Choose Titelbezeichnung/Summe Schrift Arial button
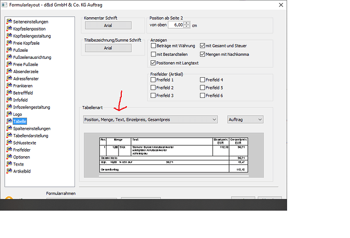The height and width of the screenshot is (238, 350). [108, 48]
